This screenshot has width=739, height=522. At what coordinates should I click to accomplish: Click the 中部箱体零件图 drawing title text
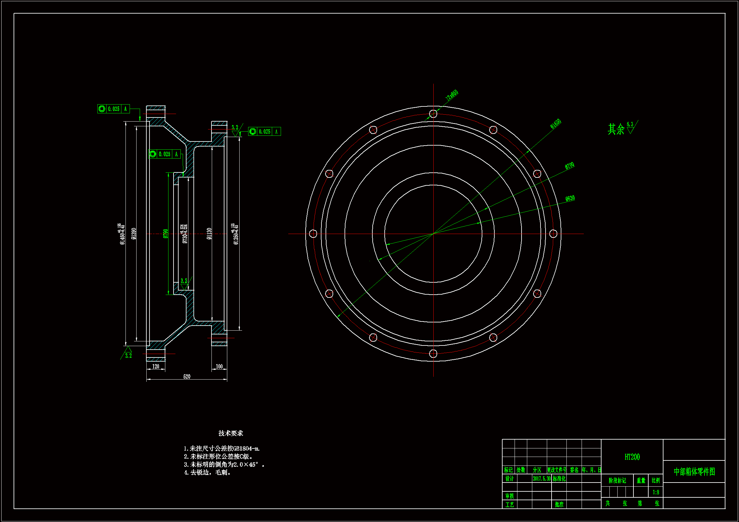[x=694, y=472]
